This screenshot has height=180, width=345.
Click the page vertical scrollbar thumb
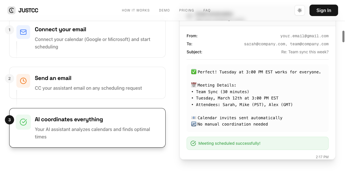343,36
